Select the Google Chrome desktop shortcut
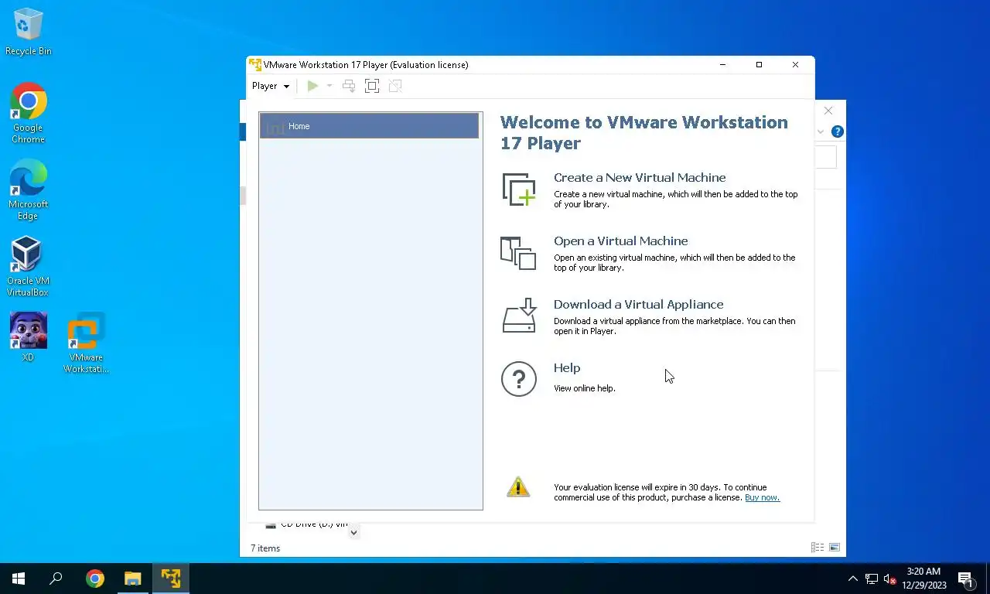The height and width of the screenshot is (594, 990). (x=29, y=113)
